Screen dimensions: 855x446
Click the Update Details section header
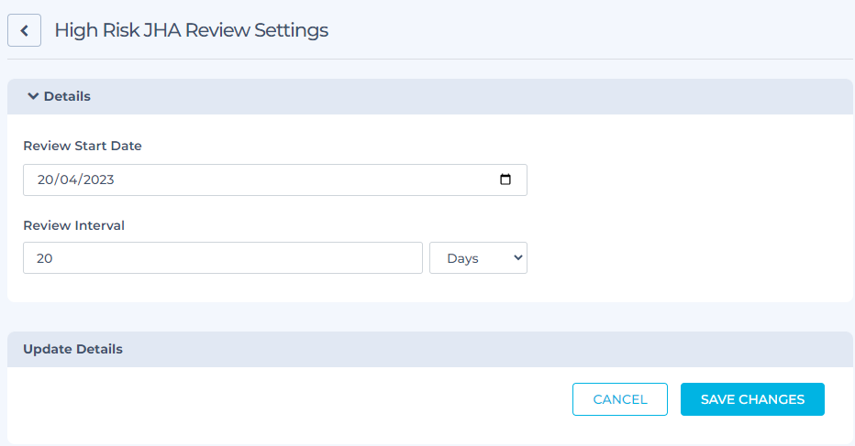[x=73, y=349]
